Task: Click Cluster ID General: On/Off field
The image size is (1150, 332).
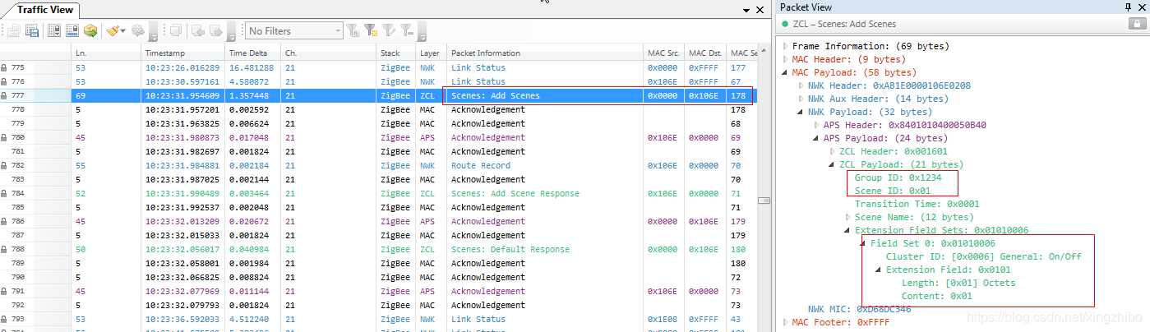Action: (x=983, y=256)
